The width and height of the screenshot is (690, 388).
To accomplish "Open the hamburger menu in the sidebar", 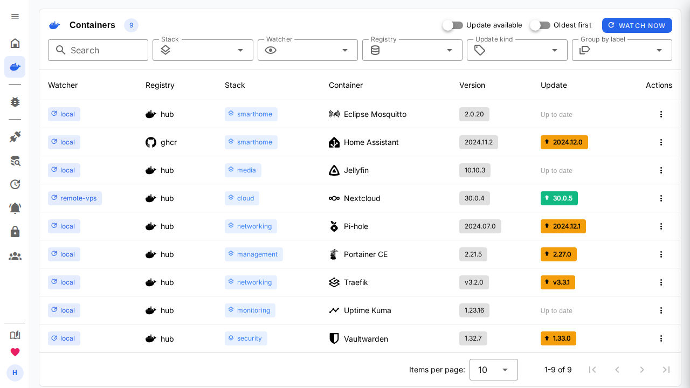I will point(15,16).
